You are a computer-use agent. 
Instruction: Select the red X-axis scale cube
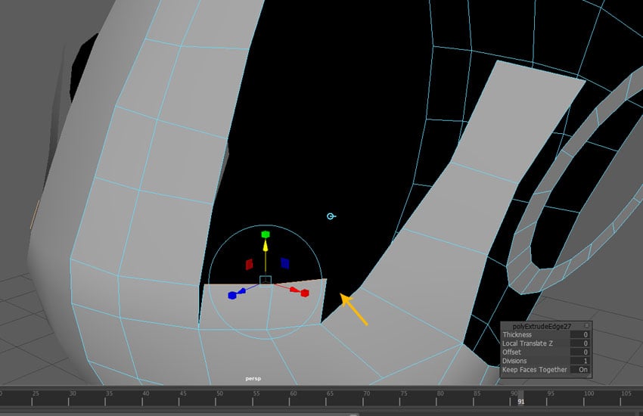pos(305,293)
